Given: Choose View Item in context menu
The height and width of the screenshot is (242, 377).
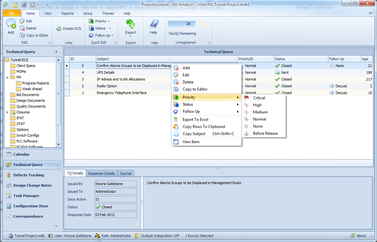Looking at the screenshot, I should point(206,142).
